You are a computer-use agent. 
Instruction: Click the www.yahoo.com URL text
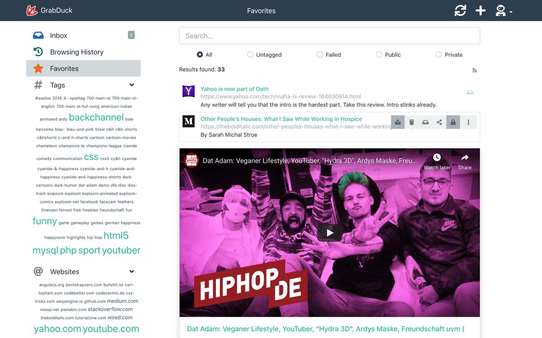click(280, 96)
